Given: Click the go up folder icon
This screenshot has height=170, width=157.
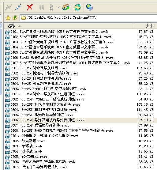Looking at the screenshot, I should (x=15, y=17).
